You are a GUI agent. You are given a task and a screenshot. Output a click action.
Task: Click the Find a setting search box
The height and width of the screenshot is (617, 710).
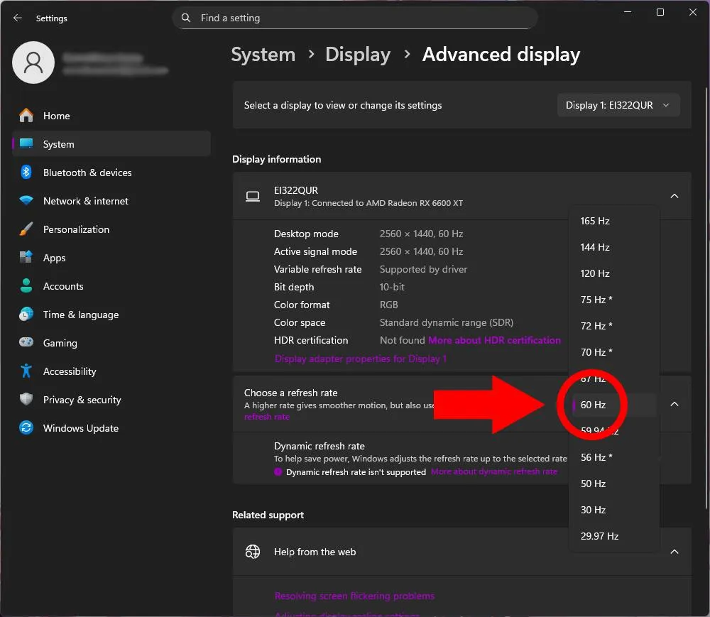coord(355,18)
